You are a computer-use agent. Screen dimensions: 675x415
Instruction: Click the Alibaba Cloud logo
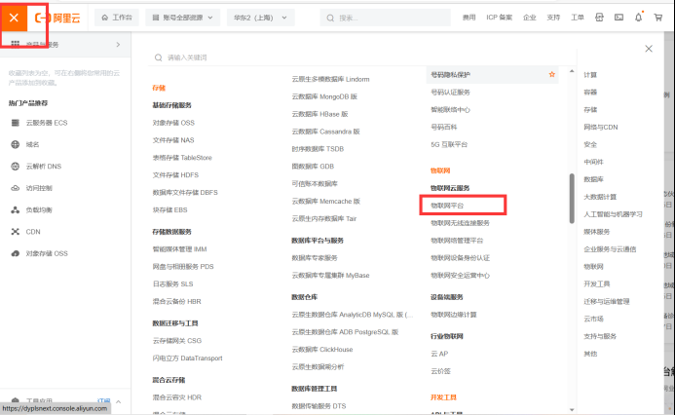pyautogui.click(x=57, y=19)
